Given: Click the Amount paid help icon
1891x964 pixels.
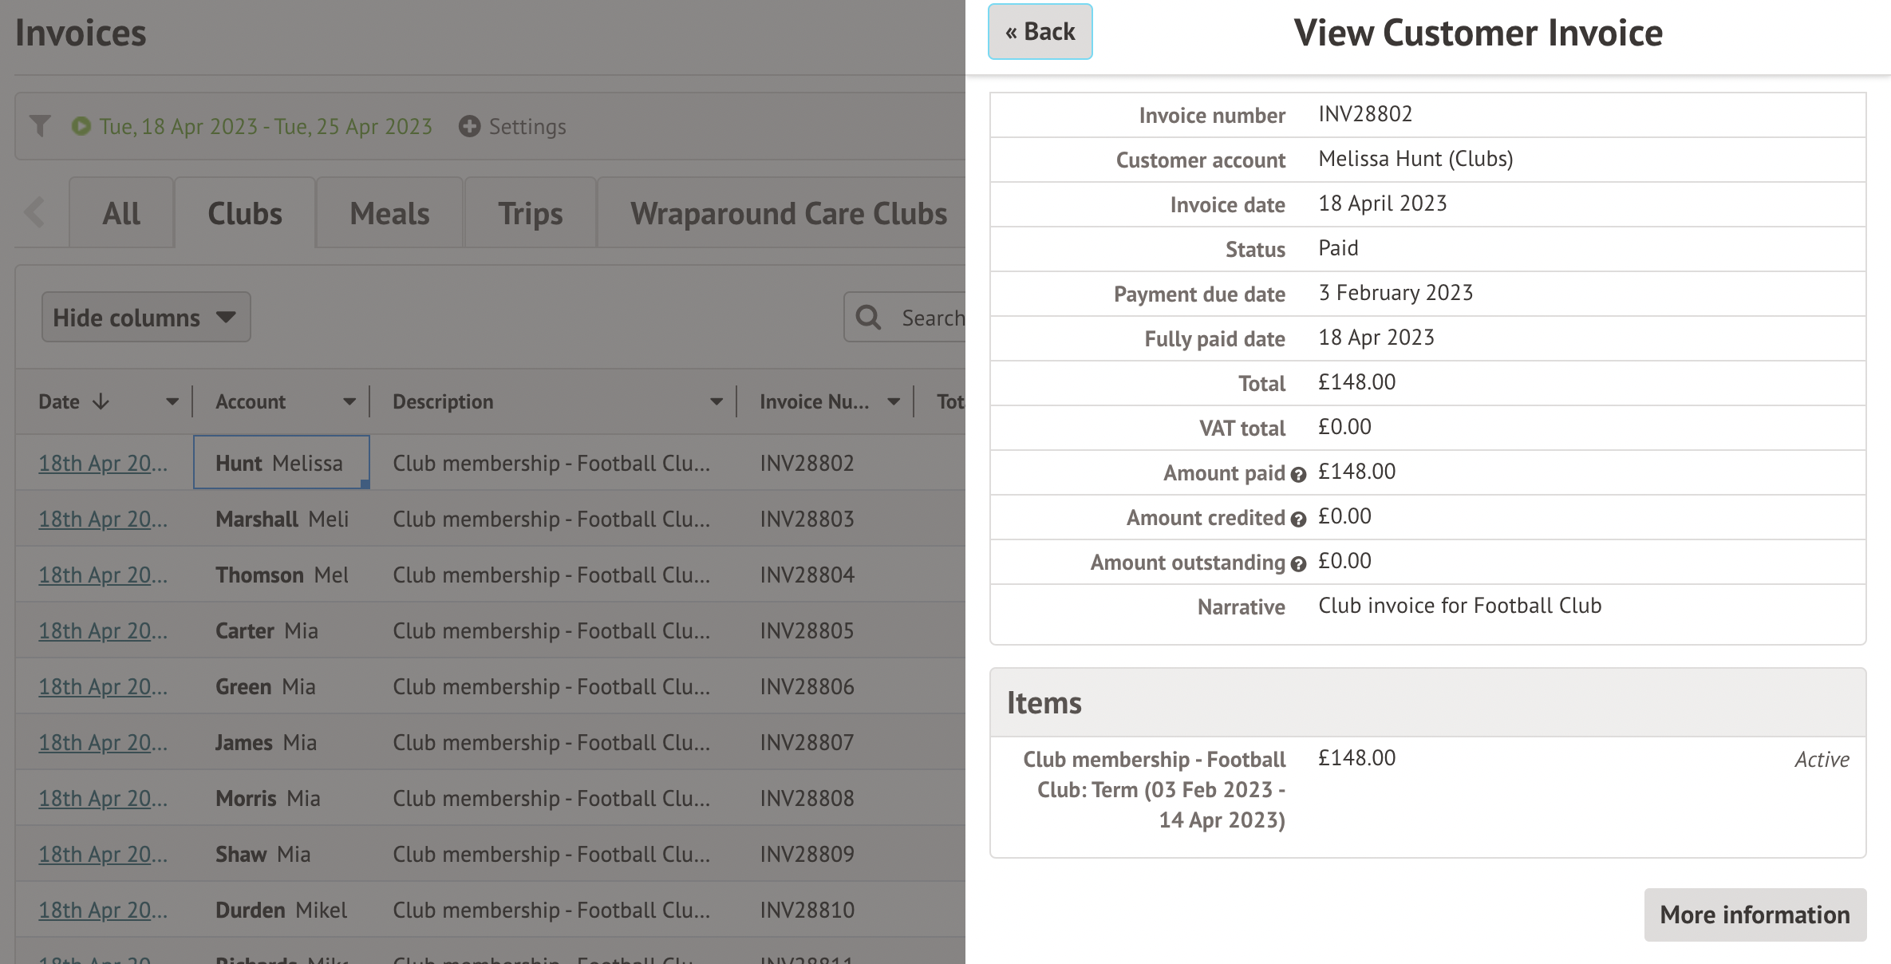Looking at the screenshot, I should [1298, 475].
